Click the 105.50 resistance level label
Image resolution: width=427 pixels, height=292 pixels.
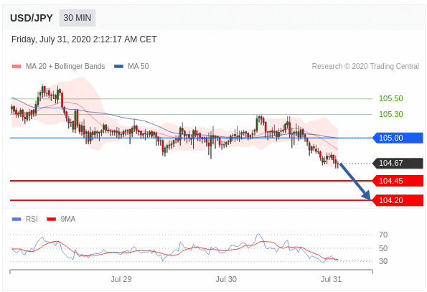(x=391, y=98)
